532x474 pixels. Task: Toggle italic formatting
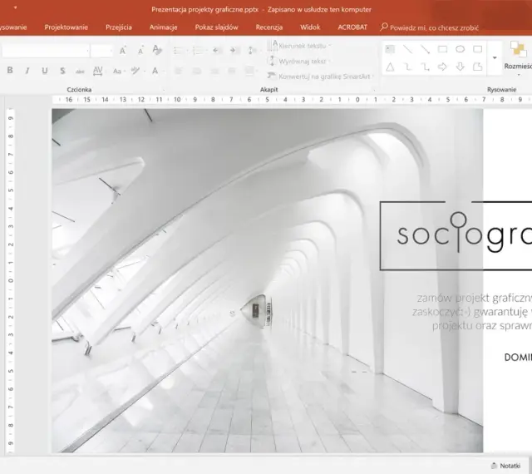tap(27, 71)
